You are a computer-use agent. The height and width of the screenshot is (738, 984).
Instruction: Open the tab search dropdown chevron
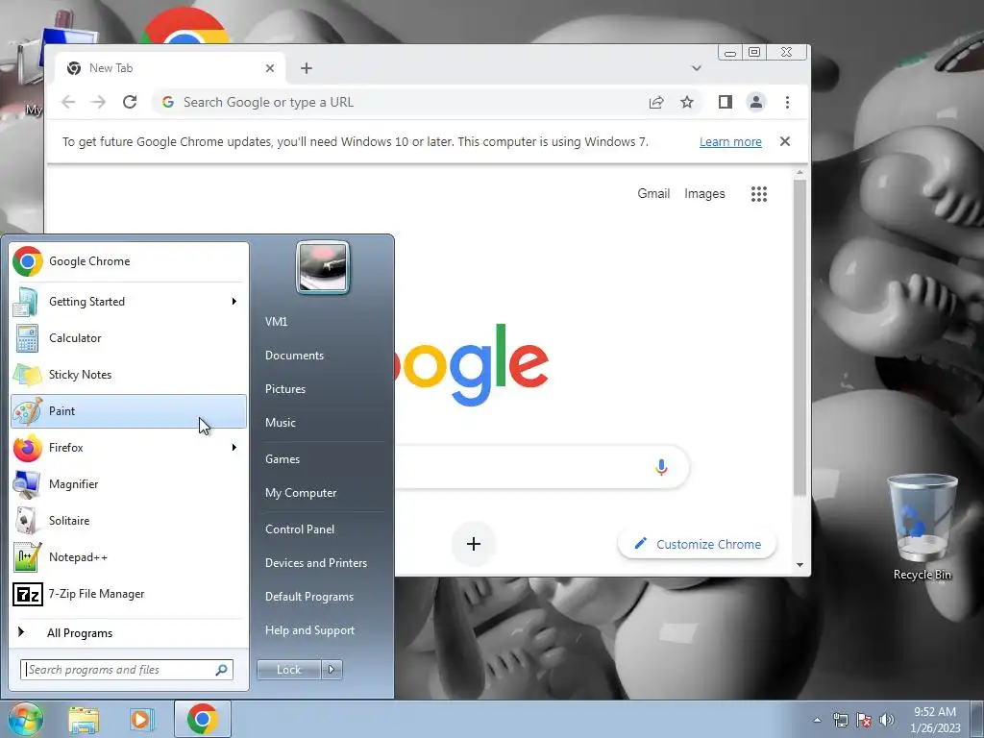[697, 68]
